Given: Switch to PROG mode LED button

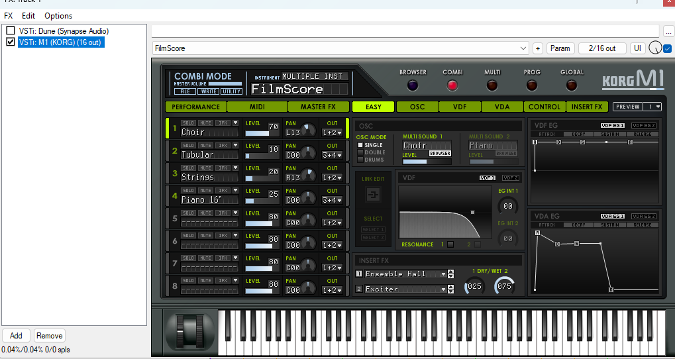Looking at the screenshot, I should pos(532,85).
